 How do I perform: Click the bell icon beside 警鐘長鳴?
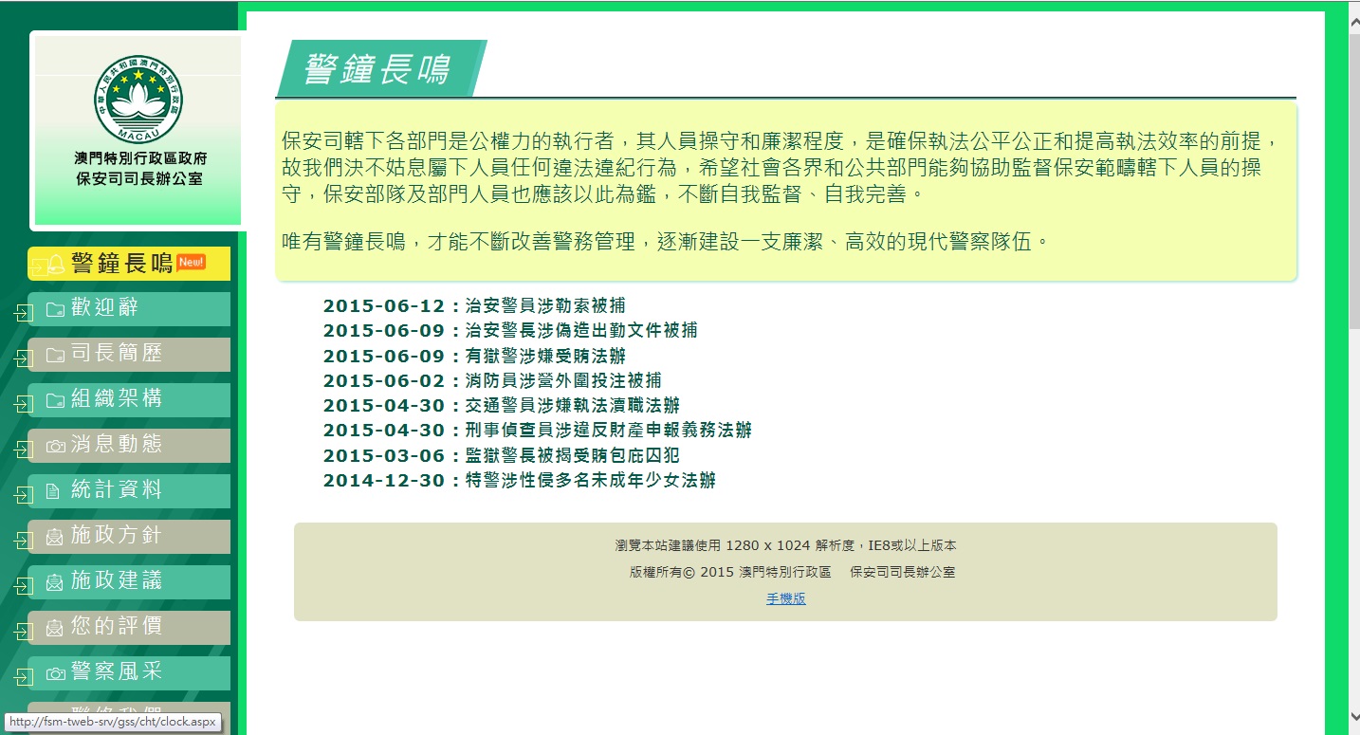point(56,264)
